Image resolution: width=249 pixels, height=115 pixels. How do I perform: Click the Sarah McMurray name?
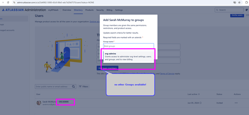tap(50, 102)
